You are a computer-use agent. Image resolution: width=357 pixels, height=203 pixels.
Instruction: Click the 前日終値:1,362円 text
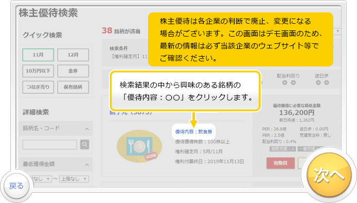point(297,120)
